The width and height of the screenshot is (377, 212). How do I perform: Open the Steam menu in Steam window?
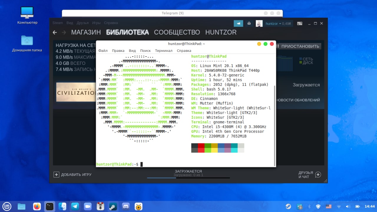click(x=58, y=23)
